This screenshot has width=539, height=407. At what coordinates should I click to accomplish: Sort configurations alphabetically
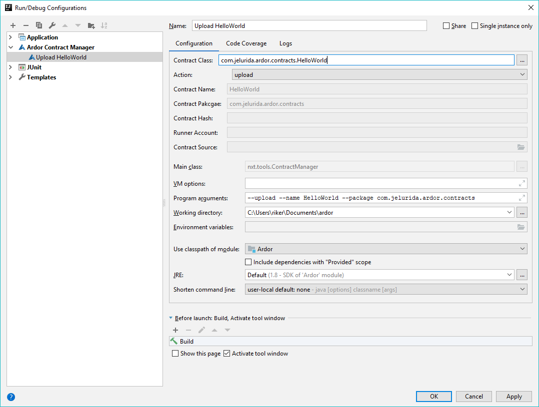click(104, 25)
